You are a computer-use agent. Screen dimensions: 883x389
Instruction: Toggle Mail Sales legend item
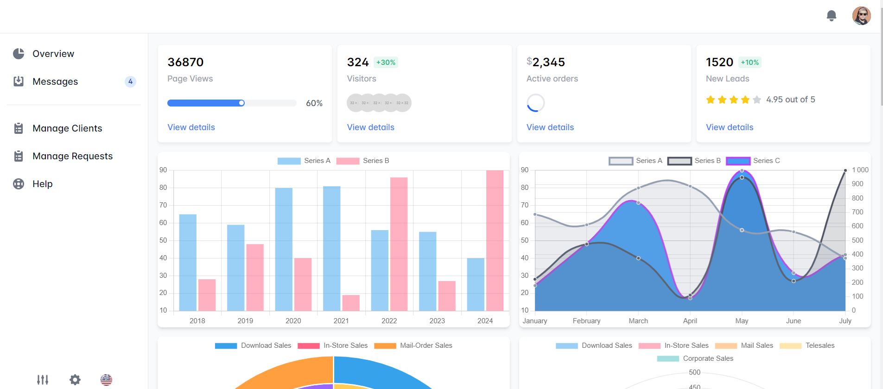click(744, 345)
